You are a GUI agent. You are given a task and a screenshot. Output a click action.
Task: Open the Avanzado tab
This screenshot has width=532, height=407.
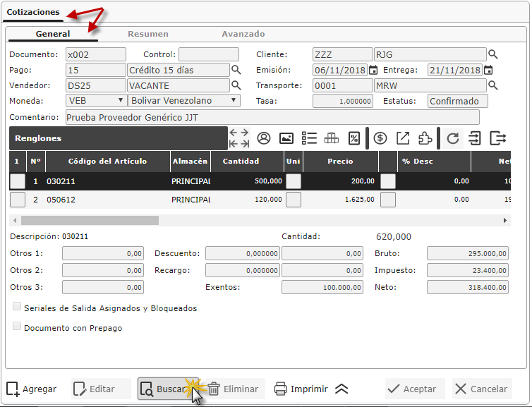(243, 34)
